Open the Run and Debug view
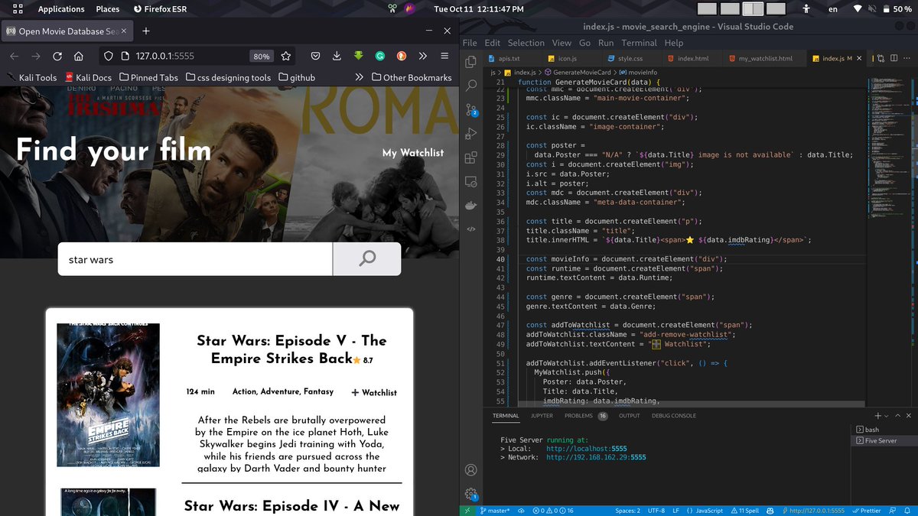This screenshot has height=516, width=918. tap(470, 134)
